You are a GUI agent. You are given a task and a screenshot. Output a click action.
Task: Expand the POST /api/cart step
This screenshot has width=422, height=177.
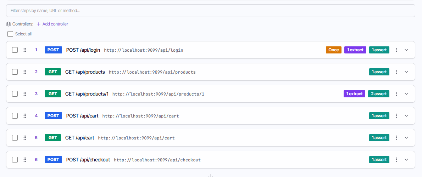[x=406, y=116]
